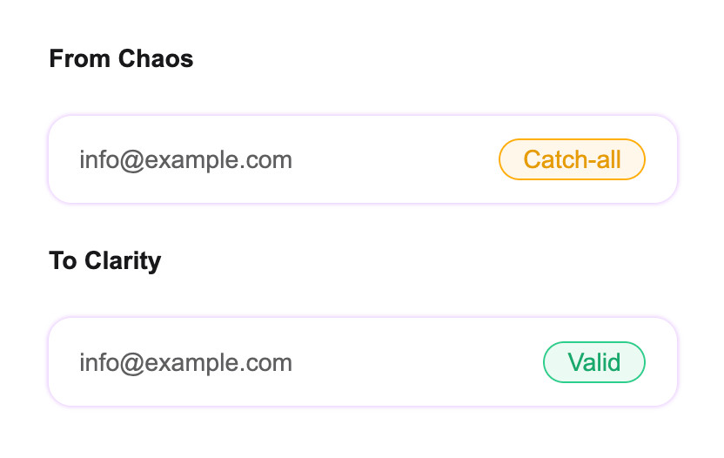Select the email address beside Catch-all badge
This screenshot has height=458, width=724.
point(185,160)
